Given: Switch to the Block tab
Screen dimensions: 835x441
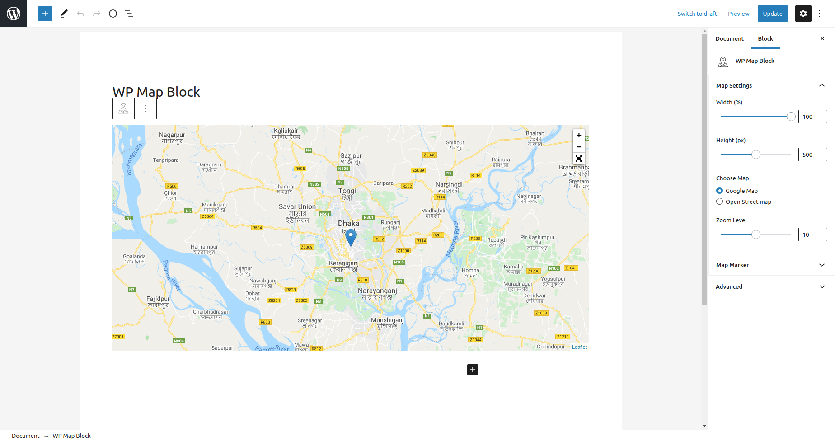Looking at the screenshot, I should [765, 38].
